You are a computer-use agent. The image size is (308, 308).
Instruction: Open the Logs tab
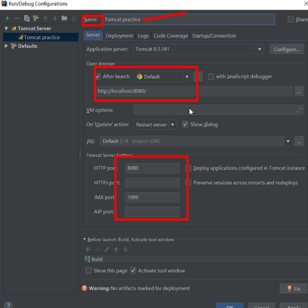coord(143,36)
